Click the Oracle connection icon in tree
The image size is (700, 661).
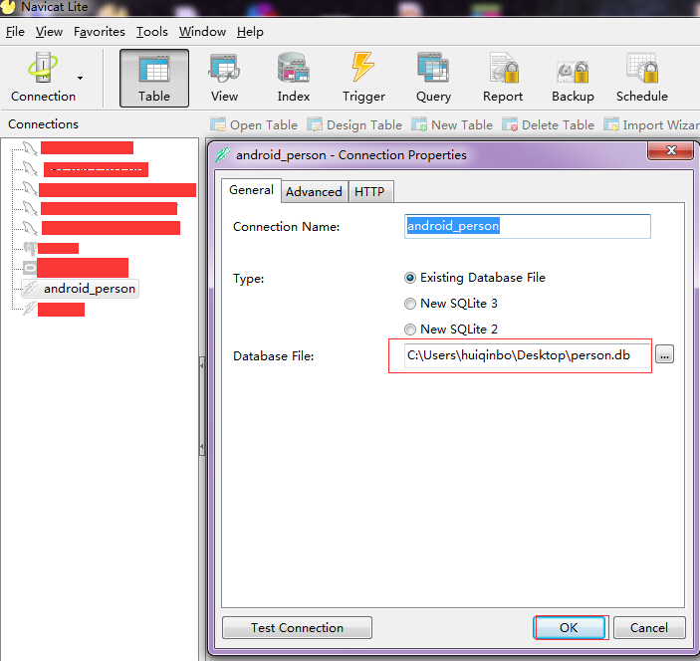[x=30, y=268]
